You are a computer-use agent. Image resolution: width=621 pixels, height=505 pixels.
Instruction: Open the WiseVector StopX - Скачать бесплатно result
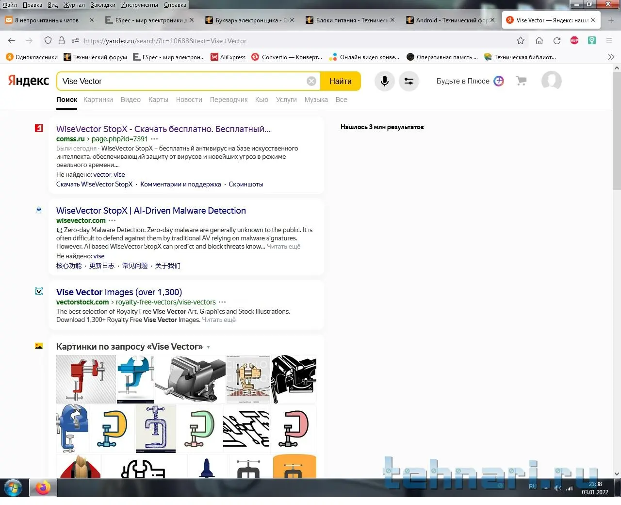tap(163, 129)
